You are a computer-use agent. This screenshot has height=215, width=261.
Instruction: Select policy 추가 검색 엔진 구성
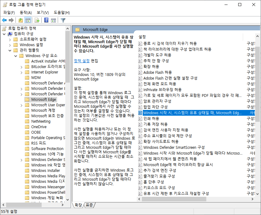(160, 171)
